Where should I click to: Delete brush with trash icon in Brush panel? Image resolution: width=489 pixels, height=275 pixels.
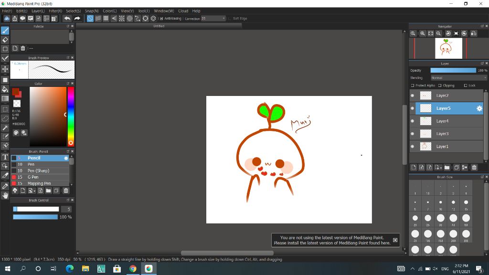point(66,190)
